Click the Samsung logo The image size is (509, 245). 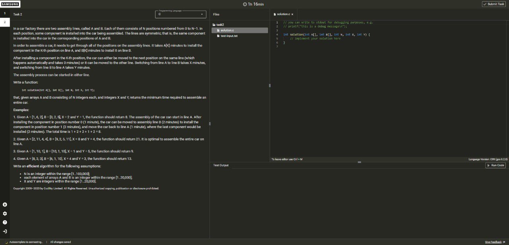coord(9,4)
